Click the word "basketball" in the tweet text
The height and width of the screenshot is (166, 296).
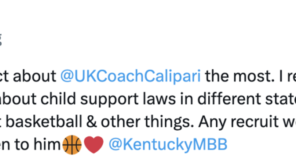[x=44, y=122]
